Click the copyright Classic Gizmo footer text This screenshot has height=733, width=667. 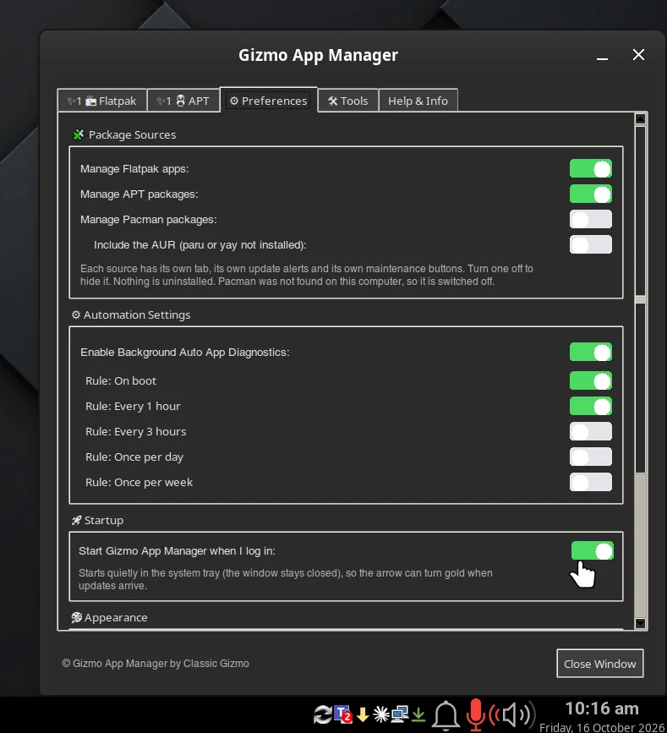pos(156,664)
